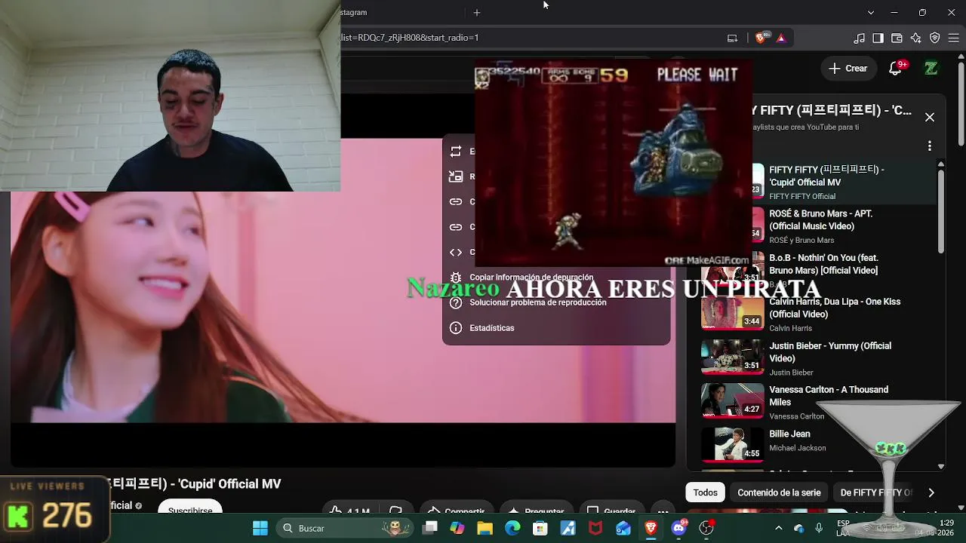The height and width of the screenshot is (543, 966).
Task: Open the Brave VPN shield icon
Action: point(935,38)
